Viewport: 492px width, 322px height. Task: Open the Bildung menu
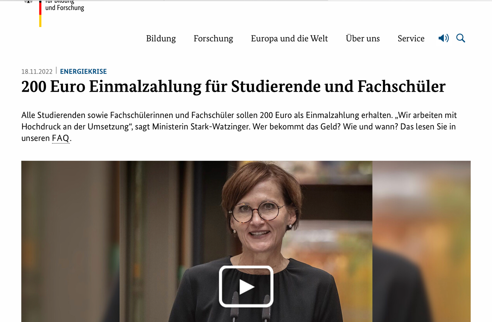click(x=161, y=38)
